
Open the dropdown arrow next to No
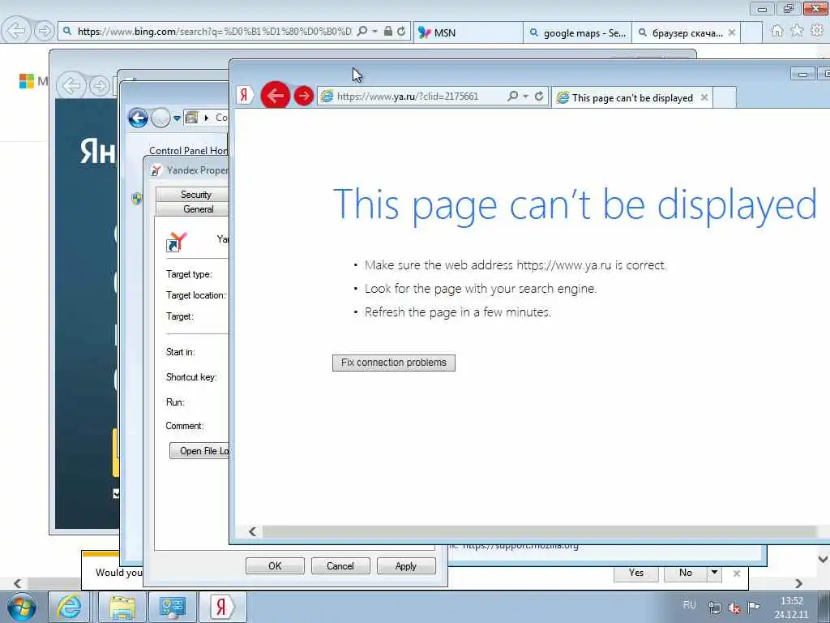(715, 573)
